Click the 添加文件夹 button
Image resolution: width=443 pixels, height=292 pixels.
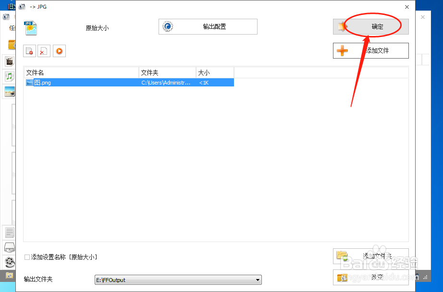click(370, 256)
